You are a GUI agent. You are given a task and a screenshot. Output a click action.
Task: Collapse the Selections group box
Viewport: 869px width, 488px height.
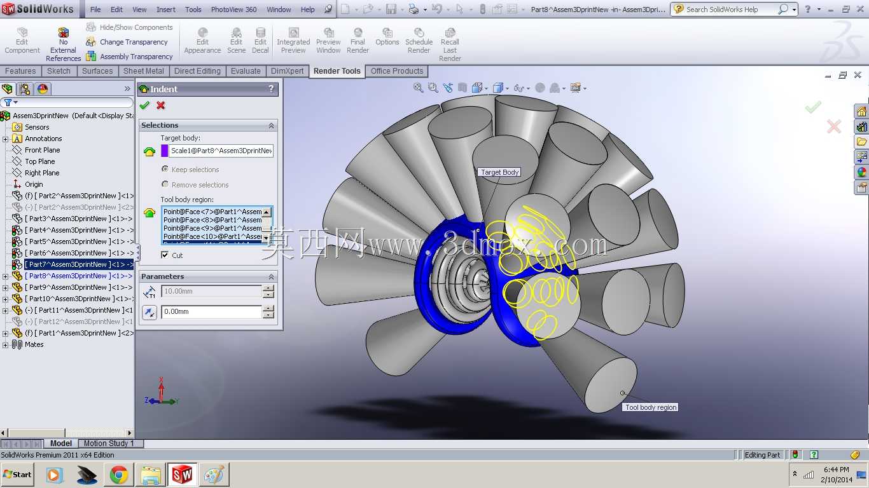271,126
